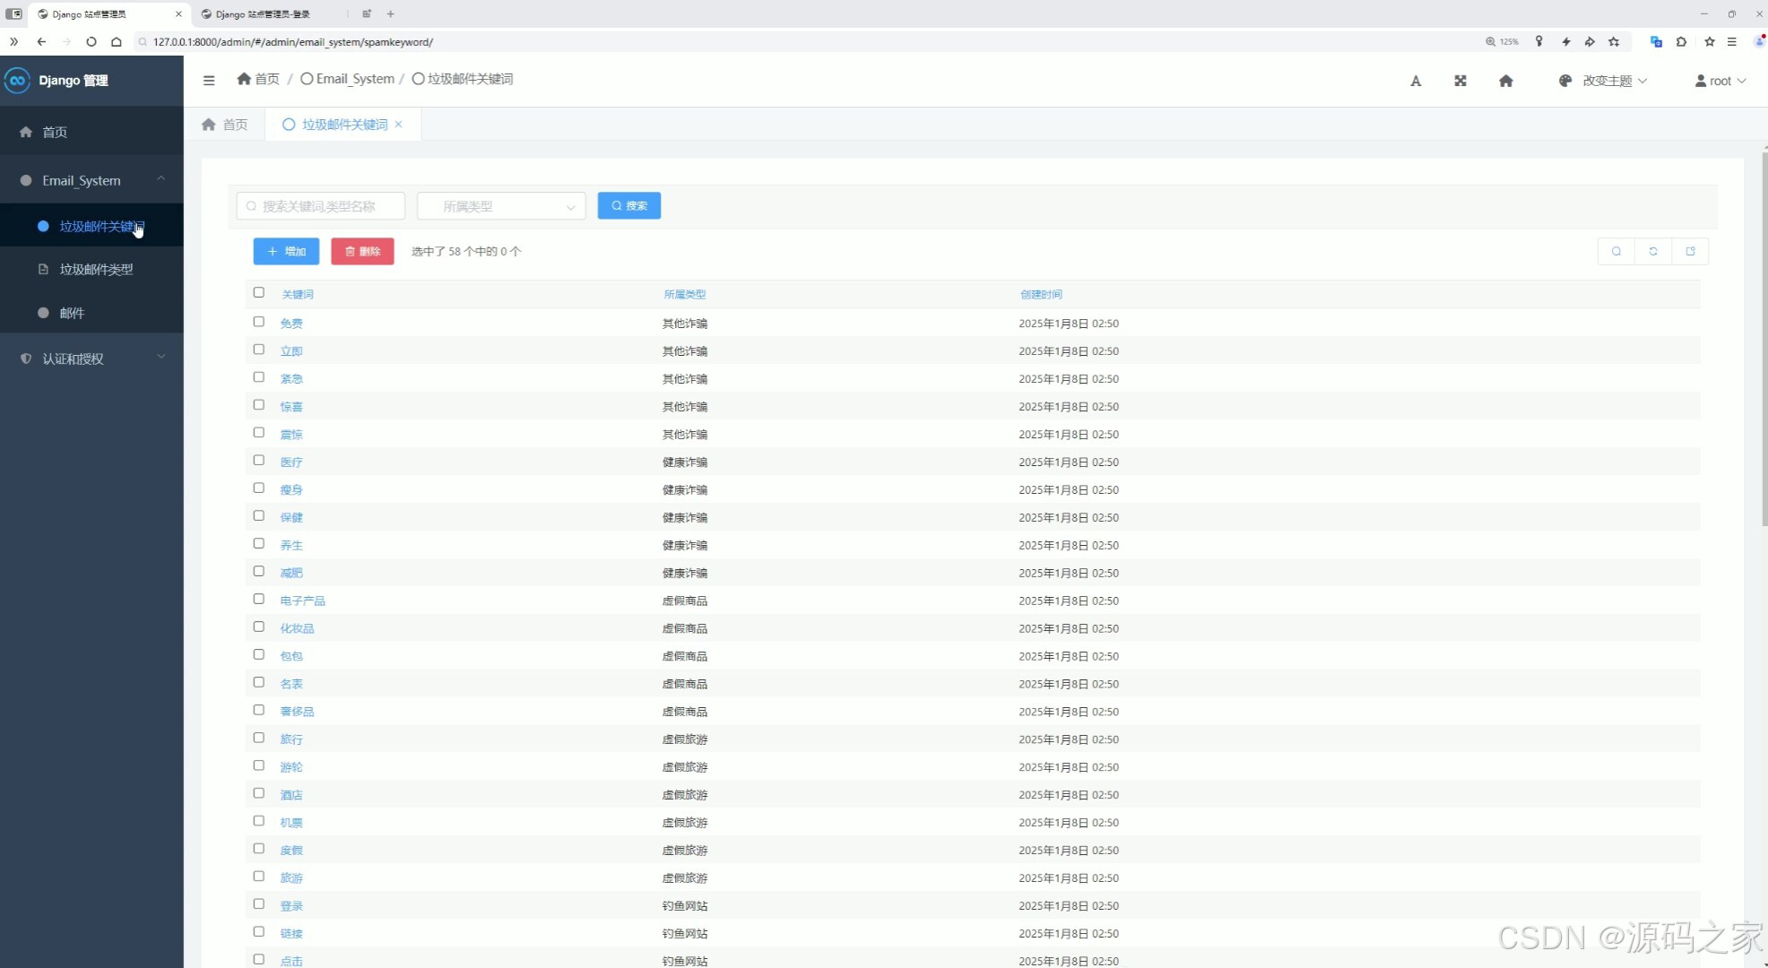Select the checkbox for 电子产品 row

(x=258, y=600)
